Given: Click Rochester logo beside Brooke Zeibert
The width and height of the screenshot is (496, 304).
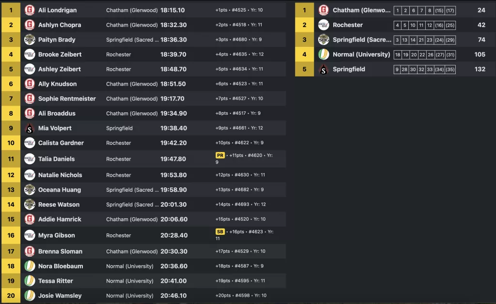Looking at the screenshot, I should click(x=30, y=54).
